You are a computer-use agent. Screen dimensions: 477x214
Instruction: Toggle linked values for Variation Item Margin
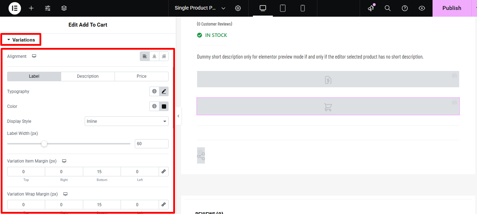[x=164, y=172]
